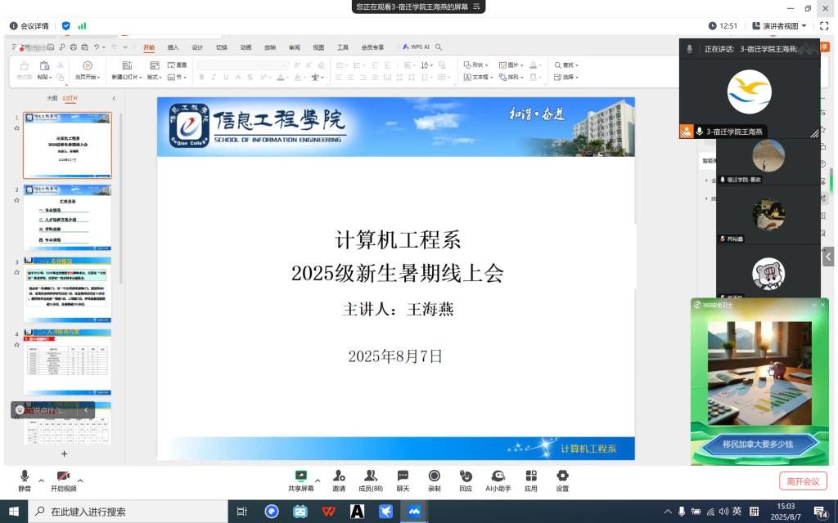Start recording with the 录制 icon

point(434,480)
